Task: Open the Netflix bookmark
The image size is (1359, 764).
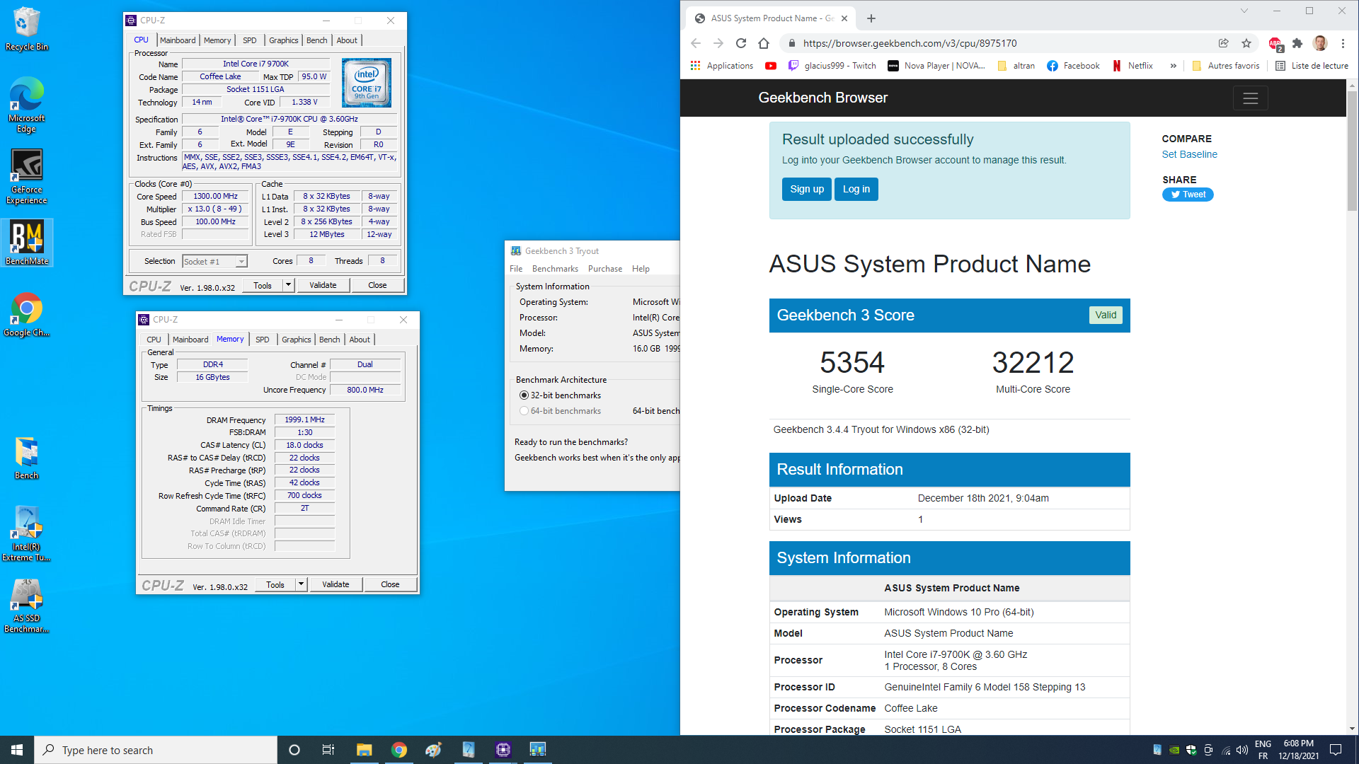Action: click(1132, 66)
